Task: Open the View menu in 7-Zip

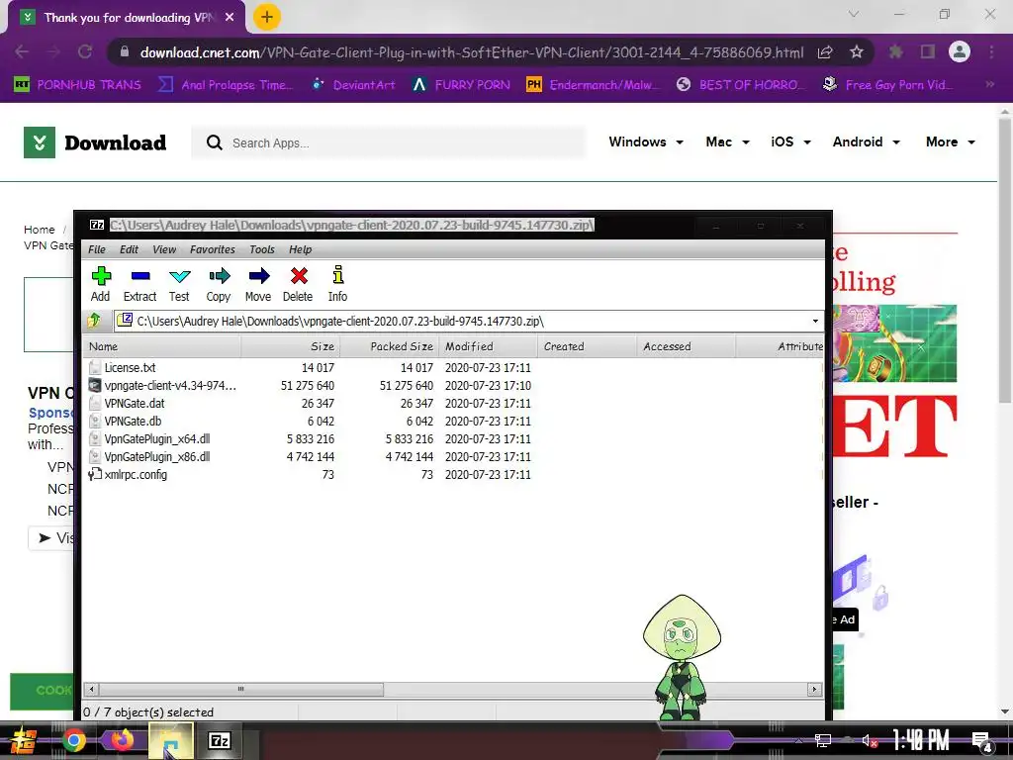Action: coord(164,249)
